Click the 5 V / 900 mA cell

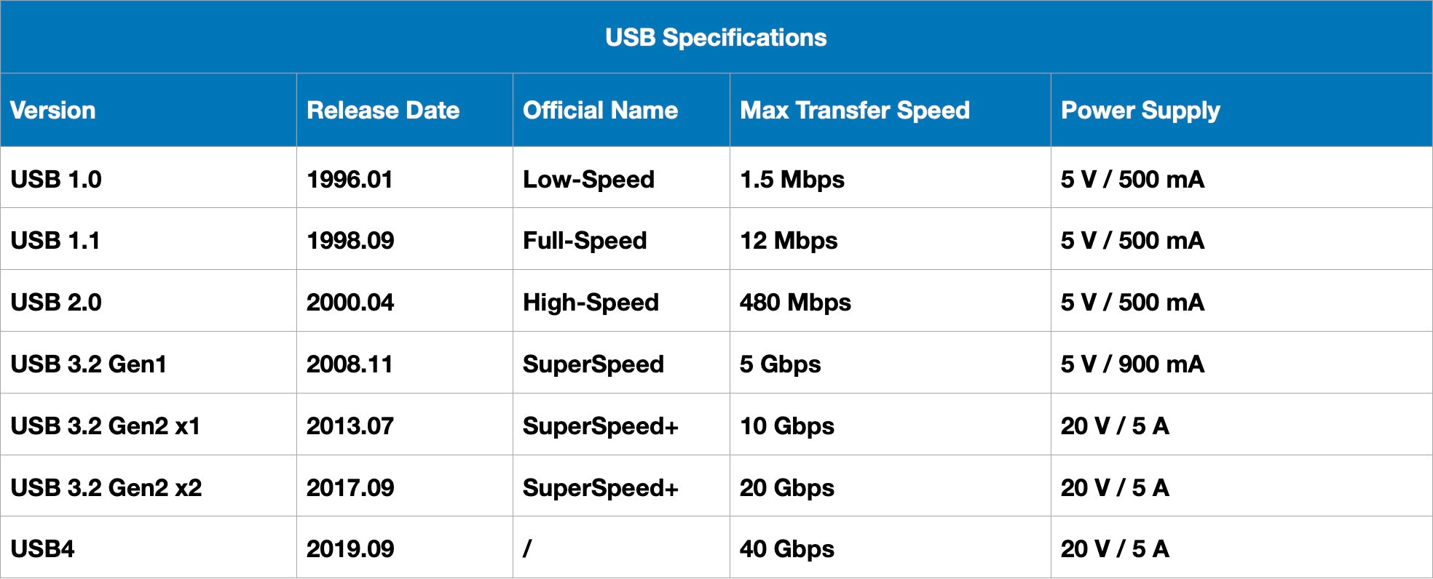[x=1132, y=364]
